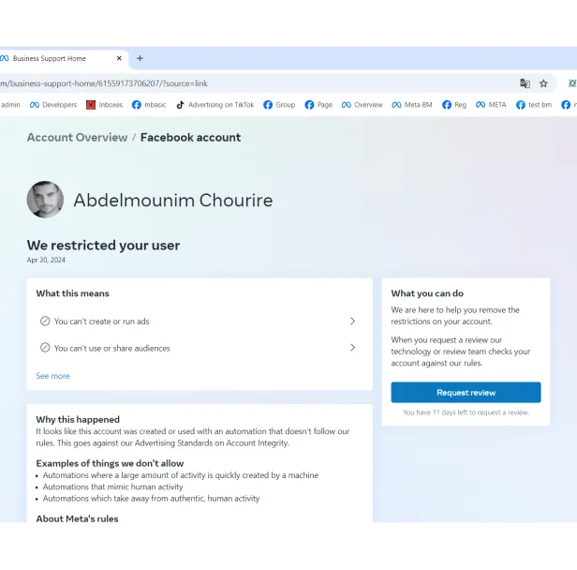The height and width of the screenshot is (570, 577).
Task: Open a new browser tab
Action: (140, 58)
